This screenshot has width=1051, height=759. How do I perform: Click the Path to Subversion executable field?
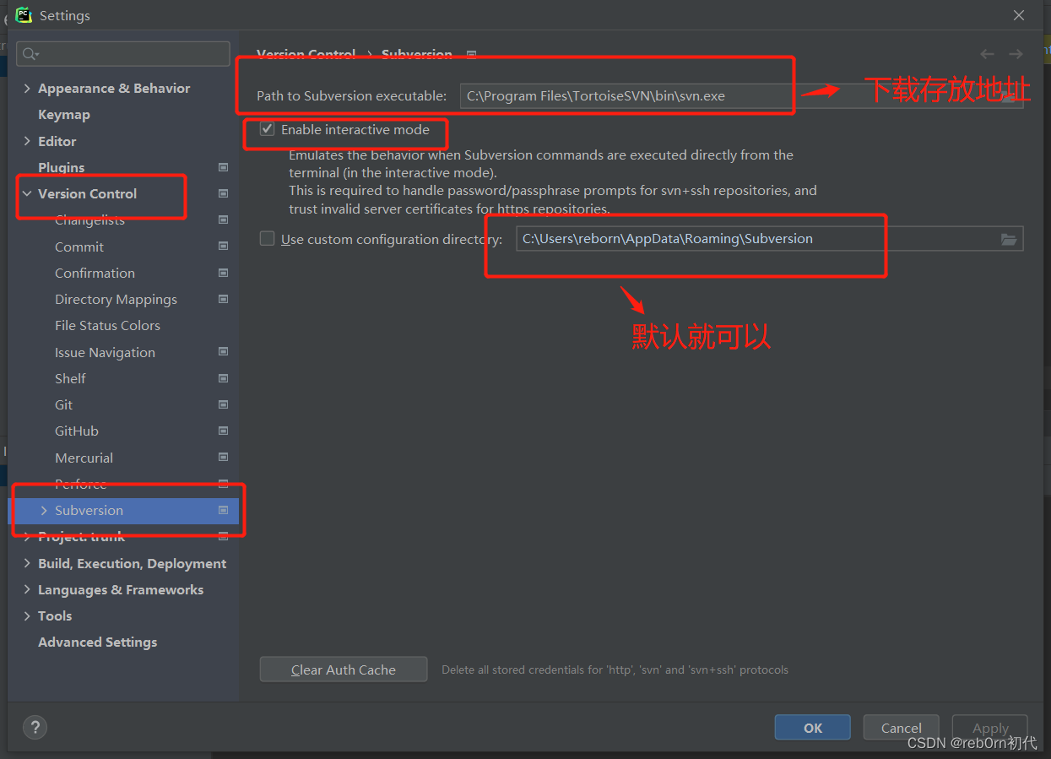pyautogui.click(x=741, y=95)
